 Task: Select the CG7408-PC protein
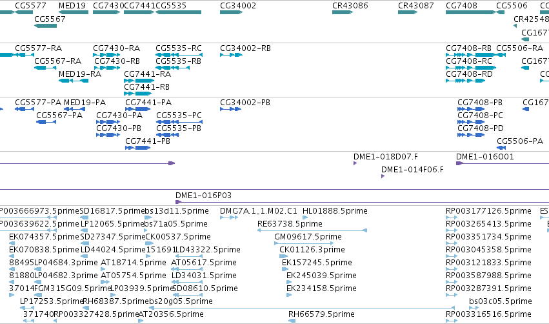pyautogui.click(x=471, y=122)
